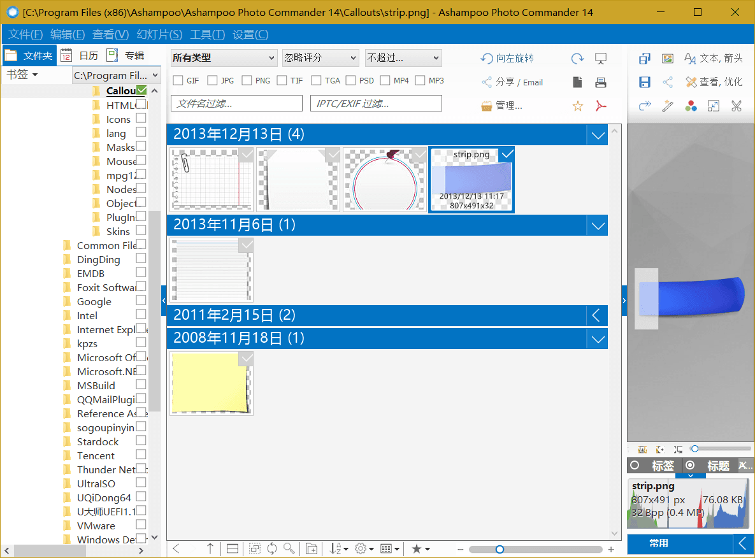This screenshot has height=558, width=755.
Task: Click the refresh circular arrows icon
Action: click(x=272, y=548)
